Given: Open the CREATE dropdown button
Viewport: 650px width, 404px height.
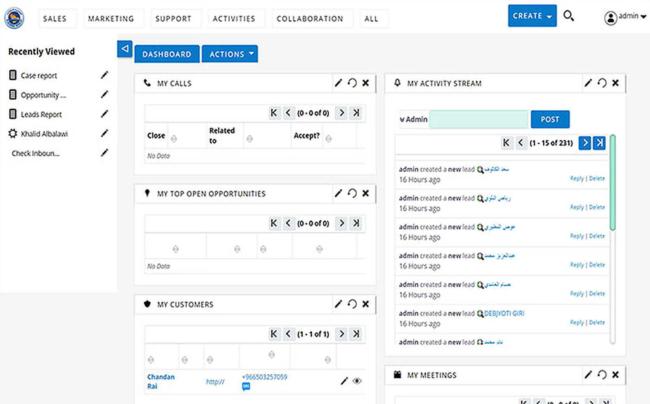Looking at the screenshot, I should pyautogui.click(x=532, y=16).
